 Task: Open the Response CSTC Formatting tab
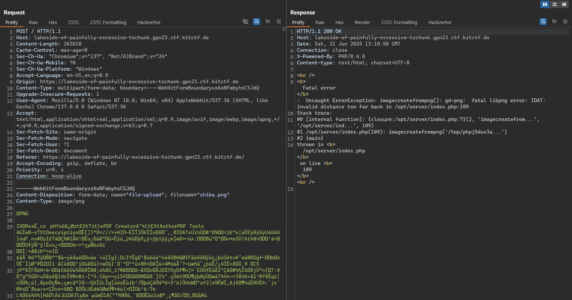399,22
